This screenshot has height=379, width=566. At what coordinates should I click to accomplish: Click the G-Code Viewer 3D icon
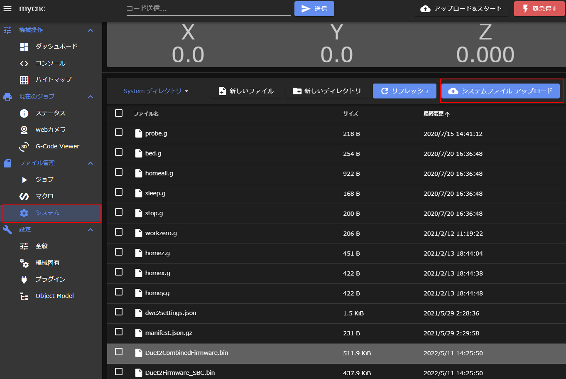(24, 146)
